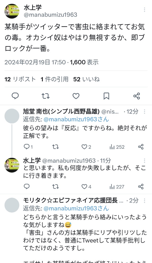152x263 pixels.
Task: Like the main tweet with the heart icon
Action: click(x=76, y=96)
